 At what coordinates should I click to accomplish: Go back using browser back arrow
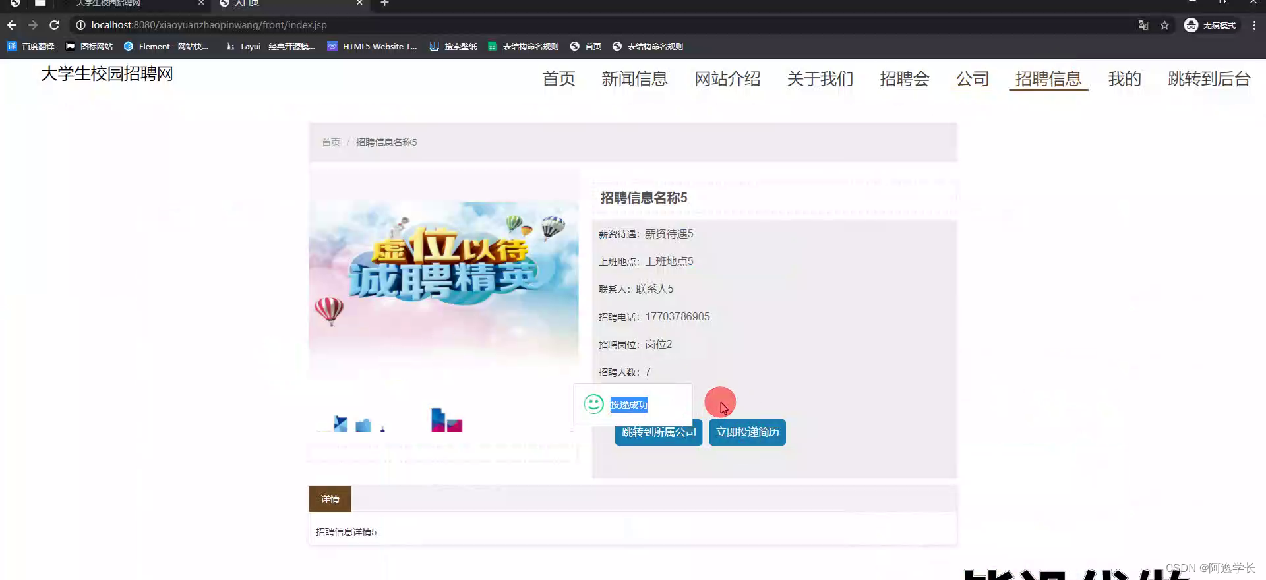coord(12,25)
